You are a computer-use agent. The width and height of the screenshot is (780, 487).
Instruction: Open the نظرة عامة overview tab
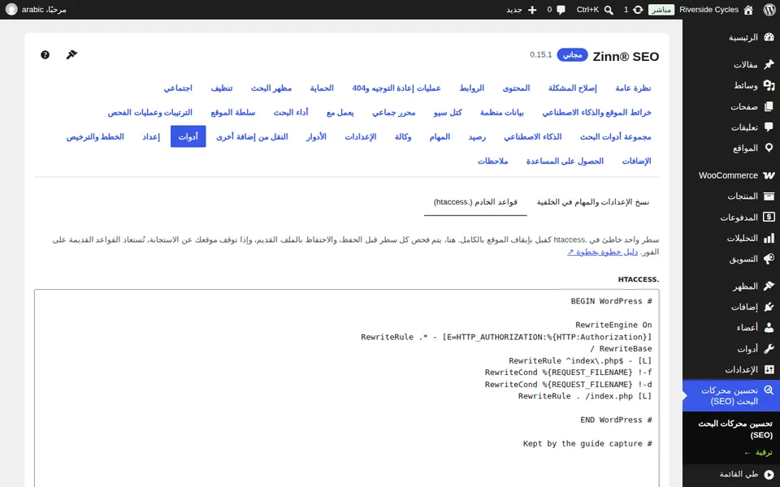coord(633,88)
